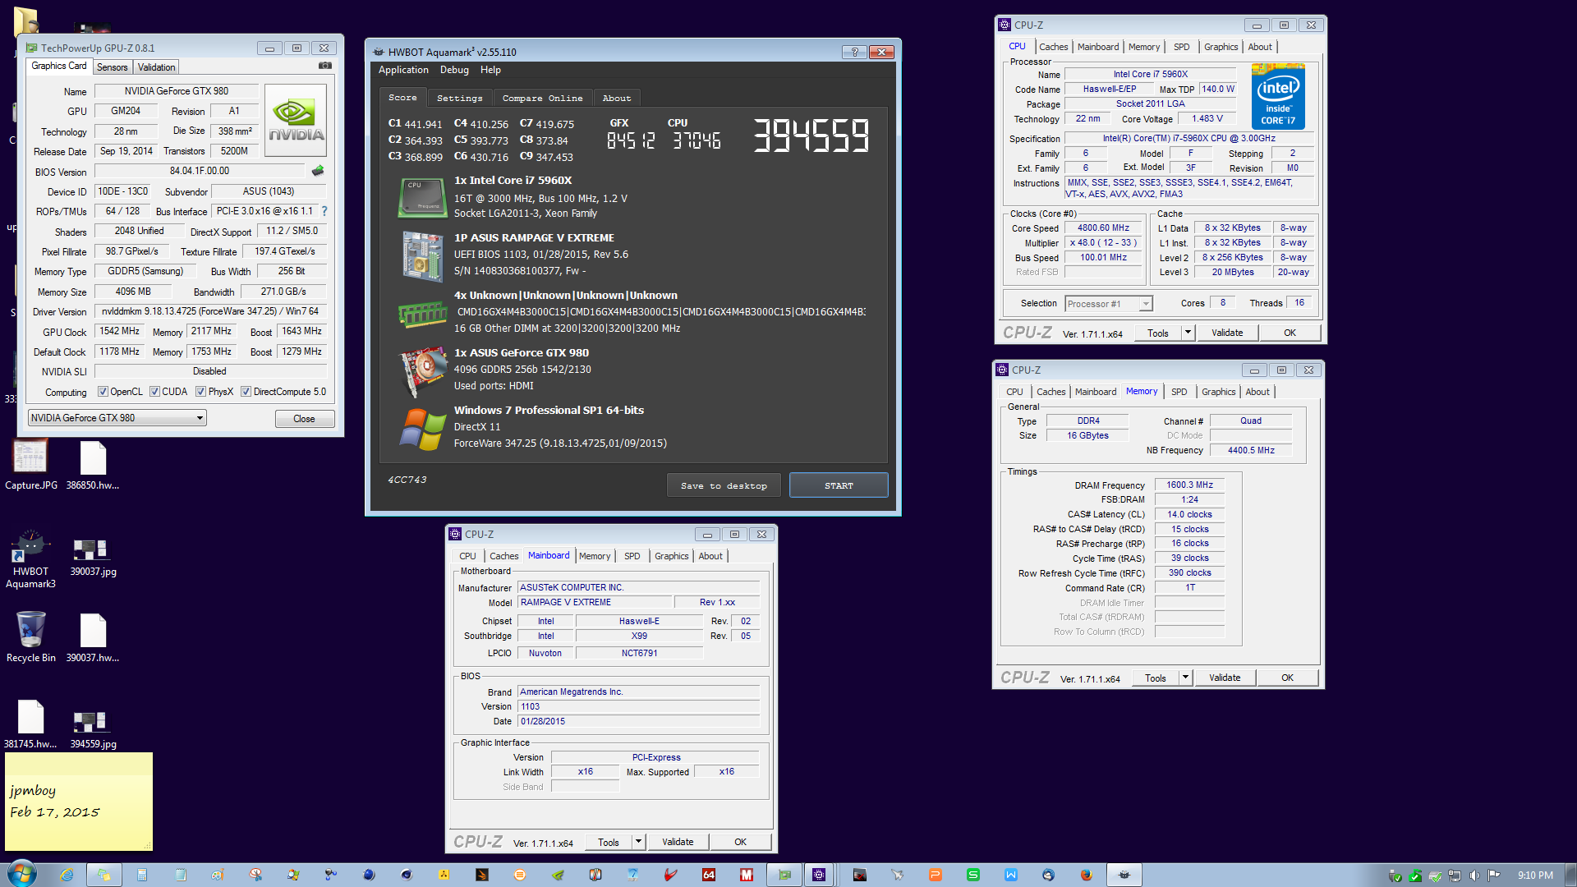Click the motherboard image in Aquamark
This screenshot has height=887, width=1577.
pos(422,256)
